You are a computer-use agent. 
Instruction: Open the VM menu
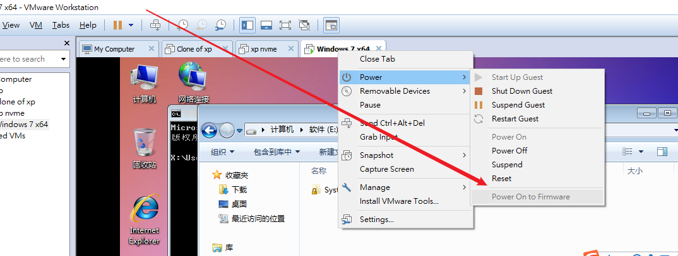click(36, 25)
